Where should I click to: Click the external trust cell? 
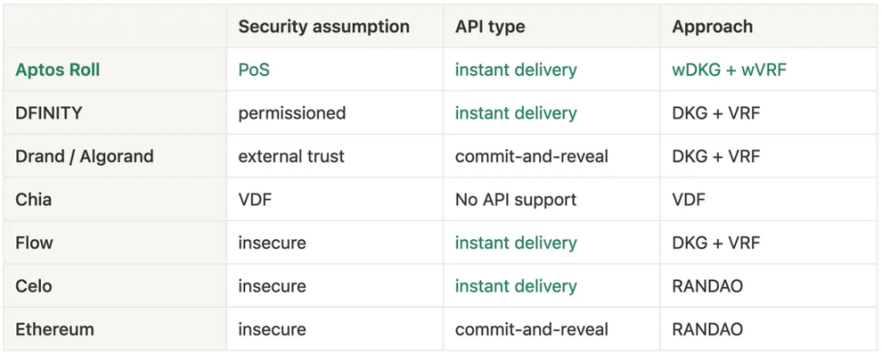(x=290, y=156)
